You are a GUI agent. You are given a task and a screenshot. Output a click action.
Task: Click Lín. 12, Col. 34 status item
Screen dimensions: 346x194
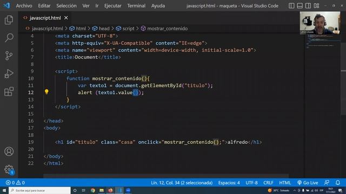click(x=182, y=183)
